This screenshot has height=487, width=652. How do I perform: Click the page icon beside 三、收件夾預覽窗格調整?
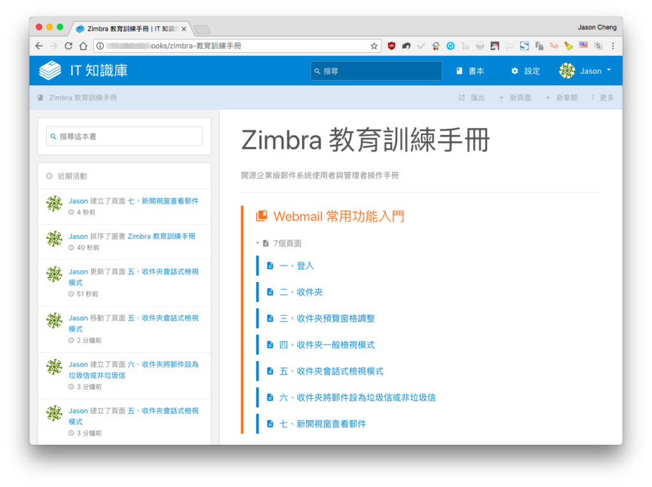coord(270,318)
